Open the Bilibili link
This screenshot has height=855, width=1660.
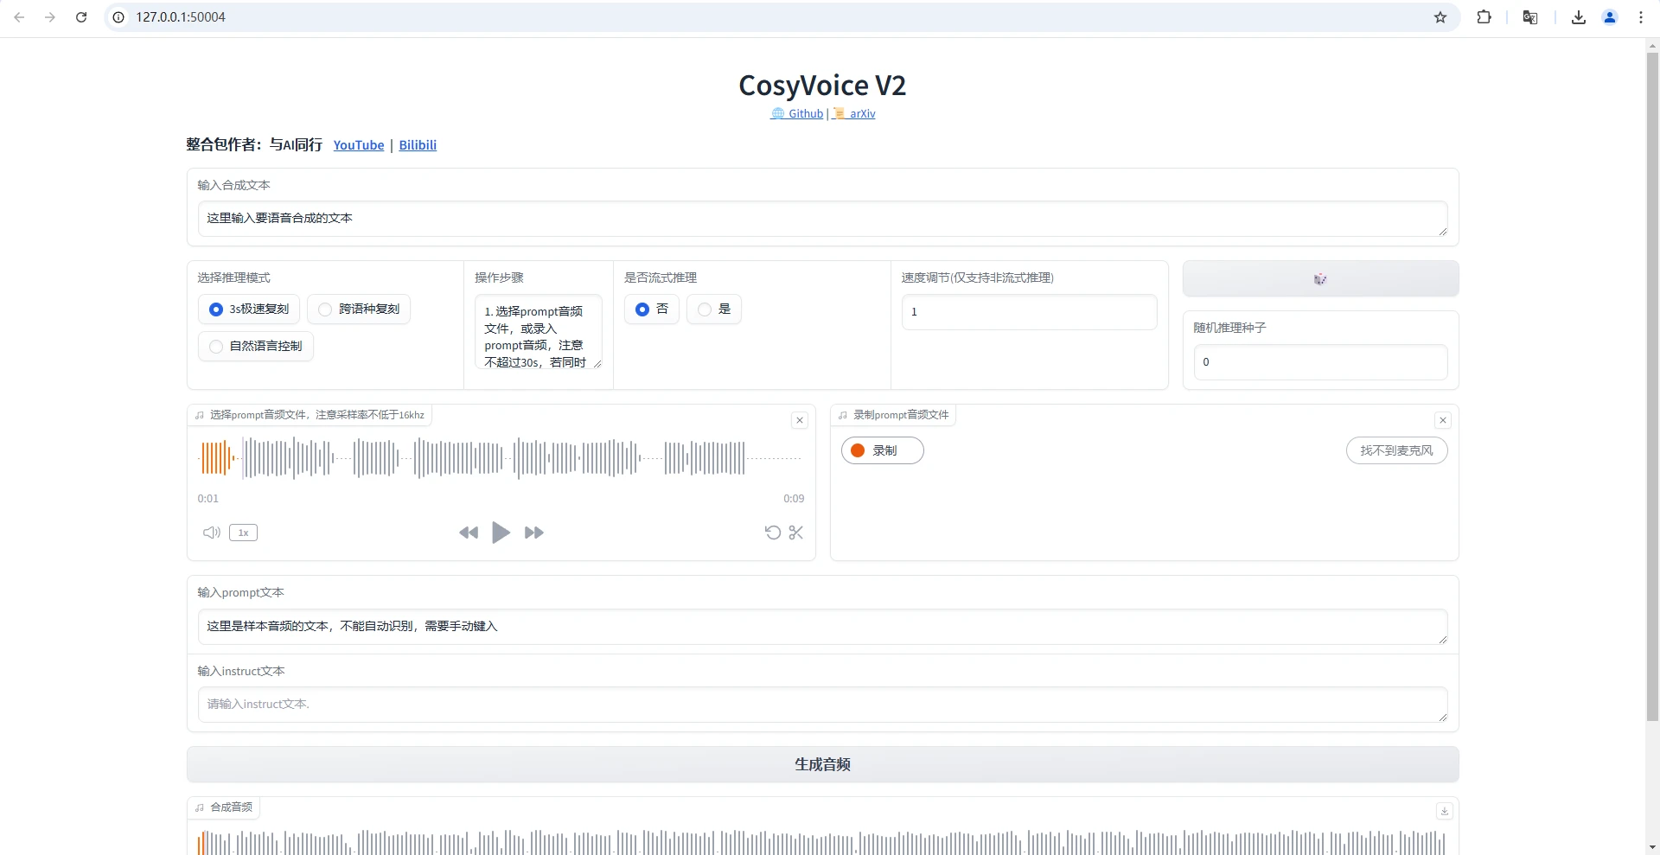(x=418, y=145)
